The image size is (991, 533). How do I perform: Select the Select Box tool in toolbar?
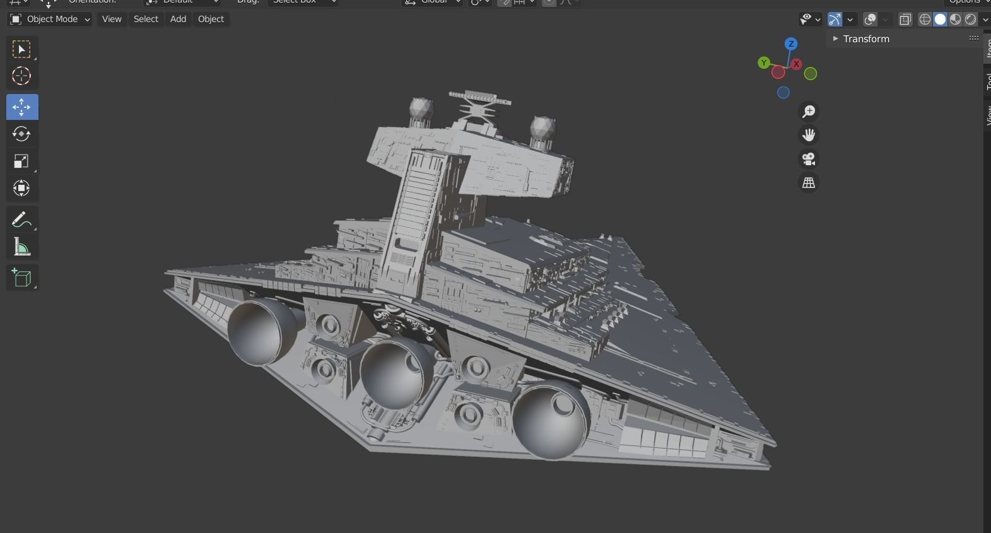pos(21,49)
